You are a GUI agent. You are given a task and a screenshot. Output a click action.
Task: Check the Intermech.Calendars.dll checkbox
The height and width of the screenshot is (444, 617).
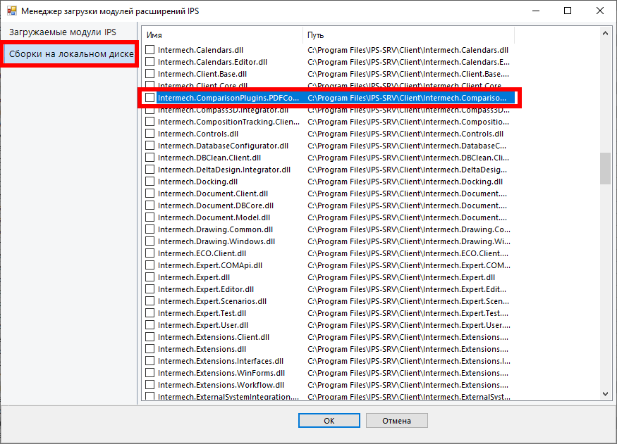tap(149, 50)
